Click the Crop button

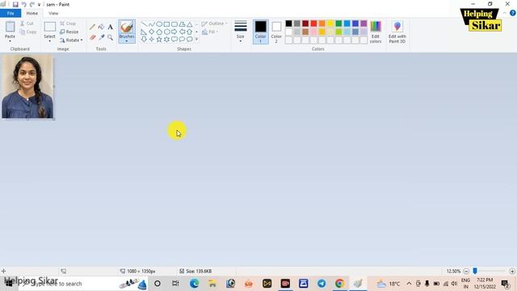click(68, 23)
